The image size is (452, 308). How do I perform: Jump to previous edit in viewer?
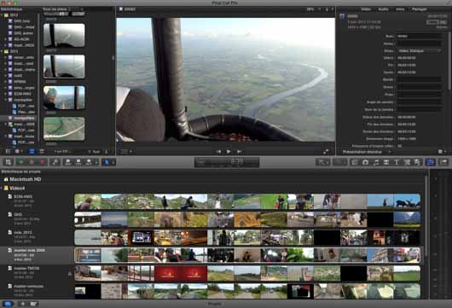[x=218, y=151]
